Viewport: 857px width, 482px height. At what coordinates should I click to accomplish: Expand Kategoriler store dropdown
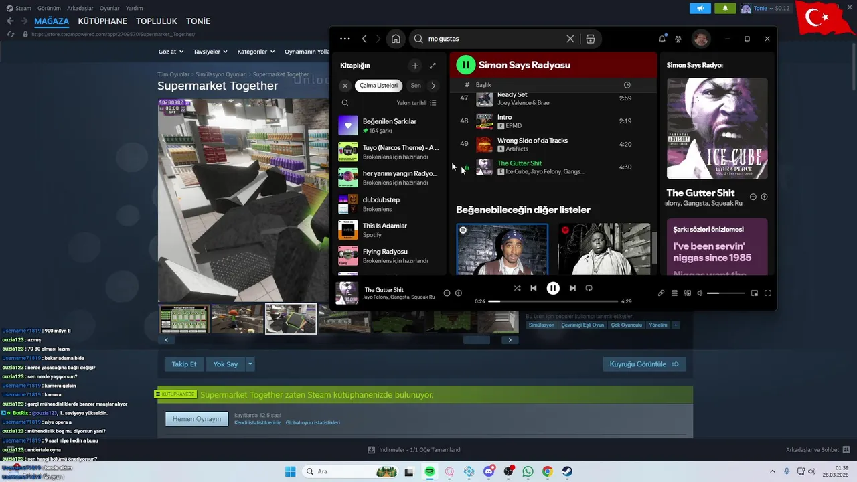(x=256, y=52)
